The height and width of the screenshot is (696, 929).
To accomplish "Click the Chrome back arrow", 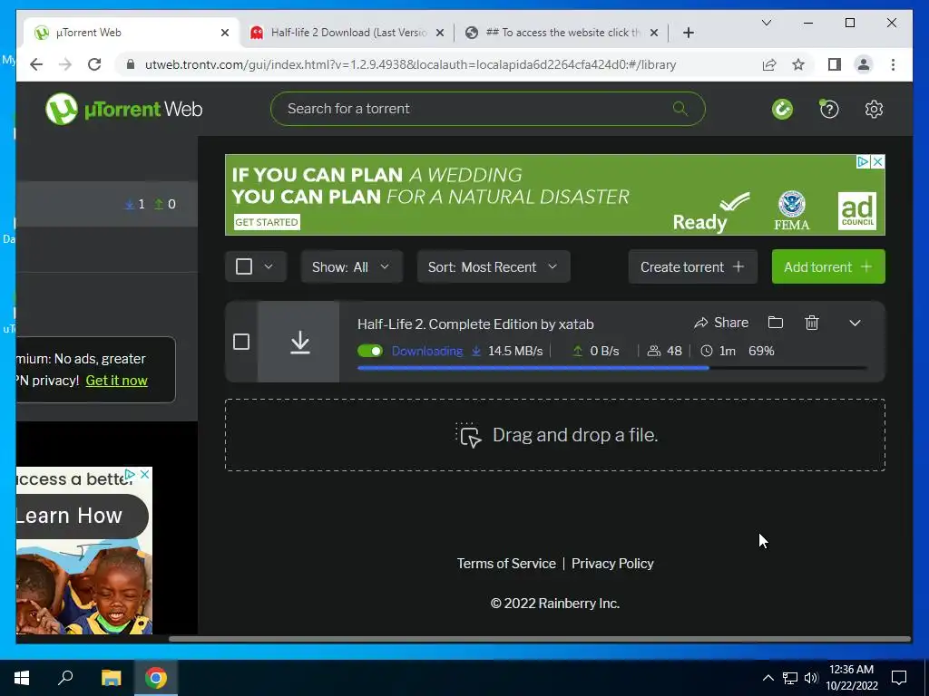I will click(36, 64).
